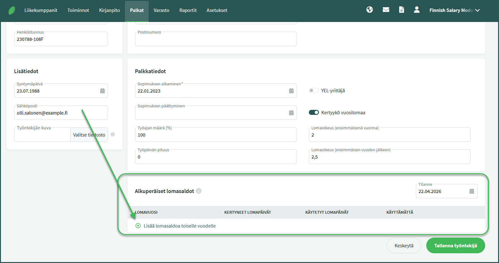Open the globe language icon
Viewport: 499px width, 263px height.
tap(370, 10)
